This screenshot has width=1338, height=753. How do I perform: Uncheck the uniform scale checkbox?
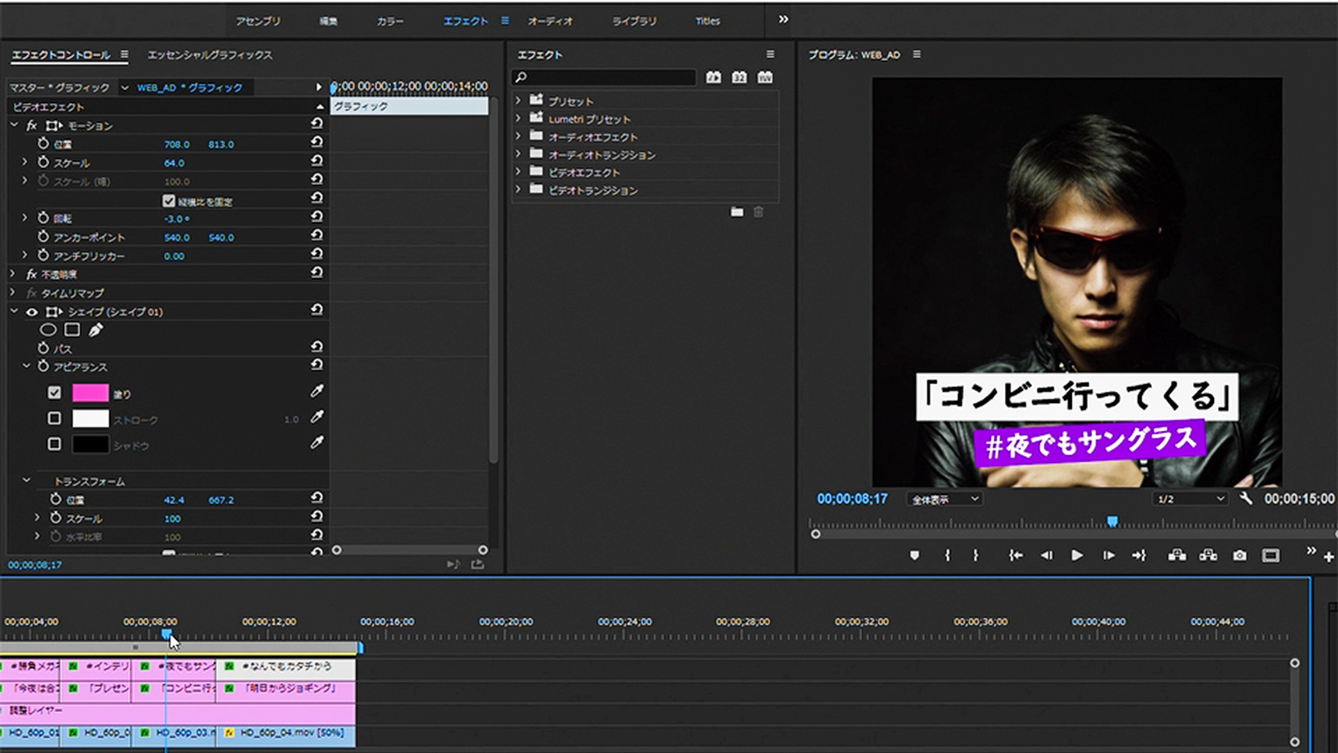169,201
